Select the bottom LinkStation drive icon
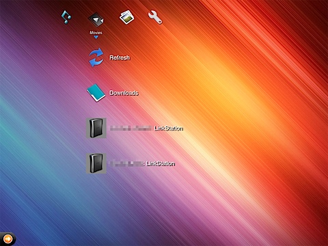Screen dimensions: 328x246 click(x=96, y=163)
